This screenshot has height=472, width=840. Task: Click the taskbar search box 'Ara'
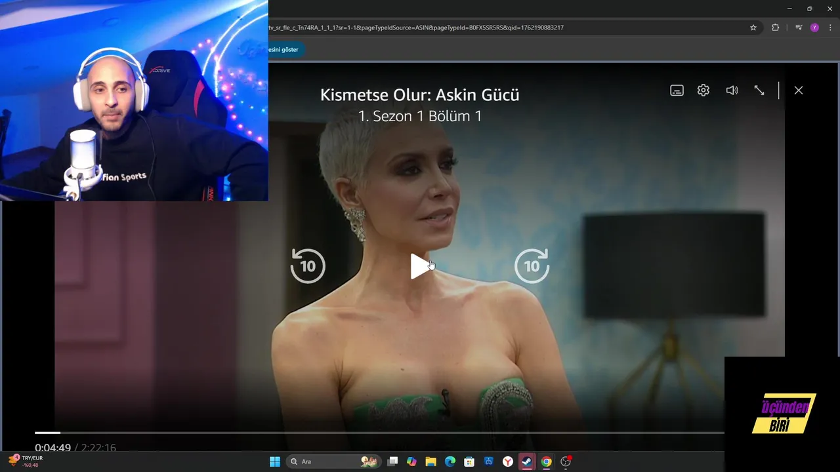pyautogui.click(x=334, y=462)
